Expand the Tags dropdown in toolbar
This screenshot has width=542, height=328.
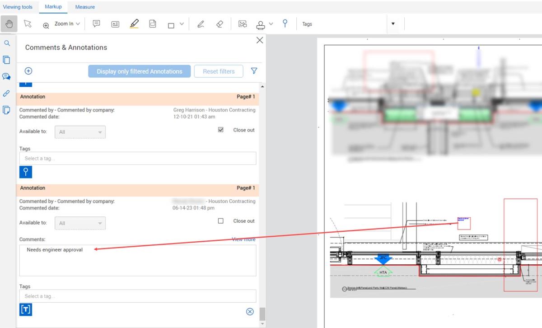point(392,24)
